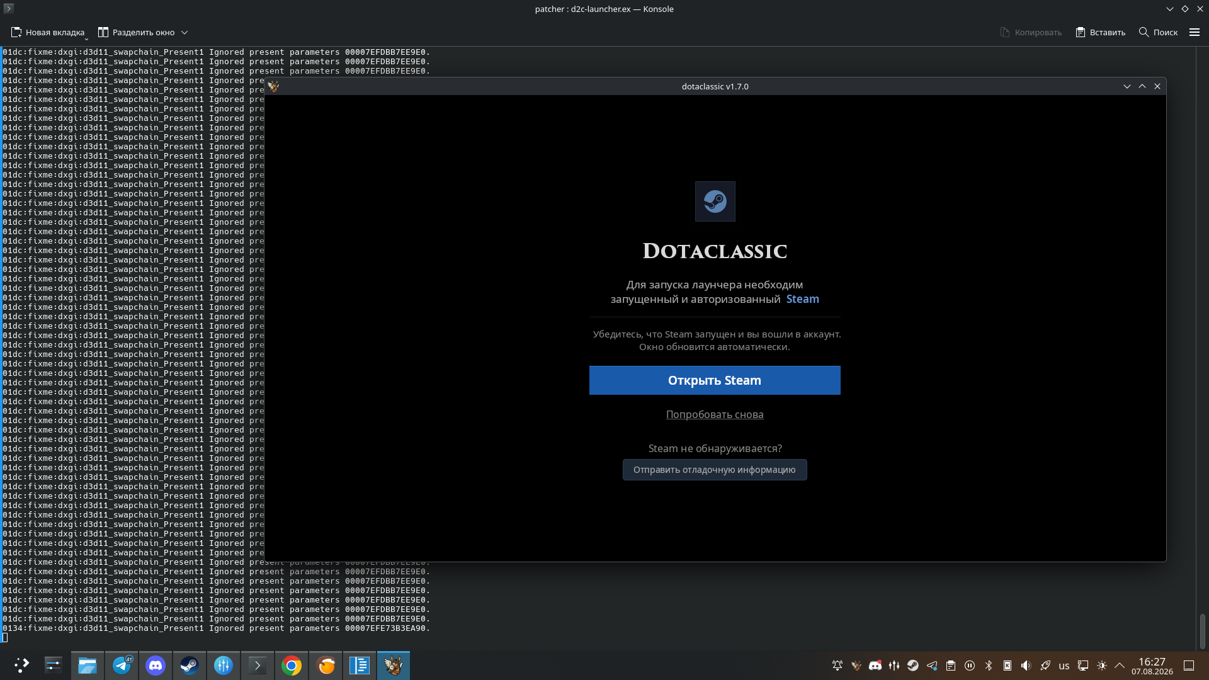The height and width of the screenshot is (680, 1209).
Task: Minimize the Konsole window
Action: pyautogui.click(x=1170, y=9)
